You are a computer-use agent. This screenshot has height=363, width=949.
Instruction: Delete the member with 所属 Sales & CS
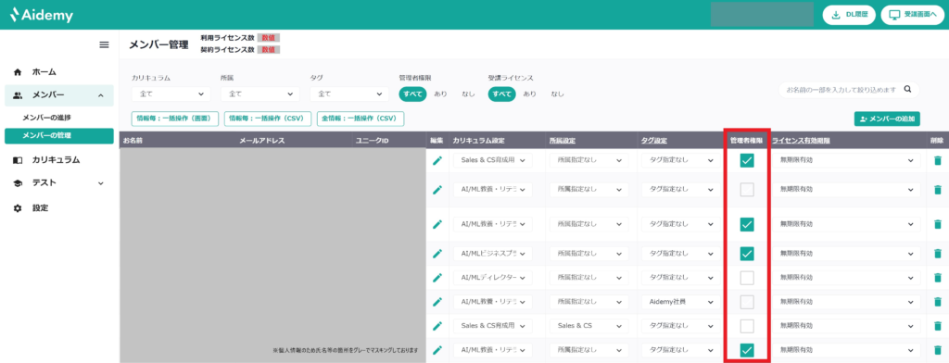(x=938, y=326)
